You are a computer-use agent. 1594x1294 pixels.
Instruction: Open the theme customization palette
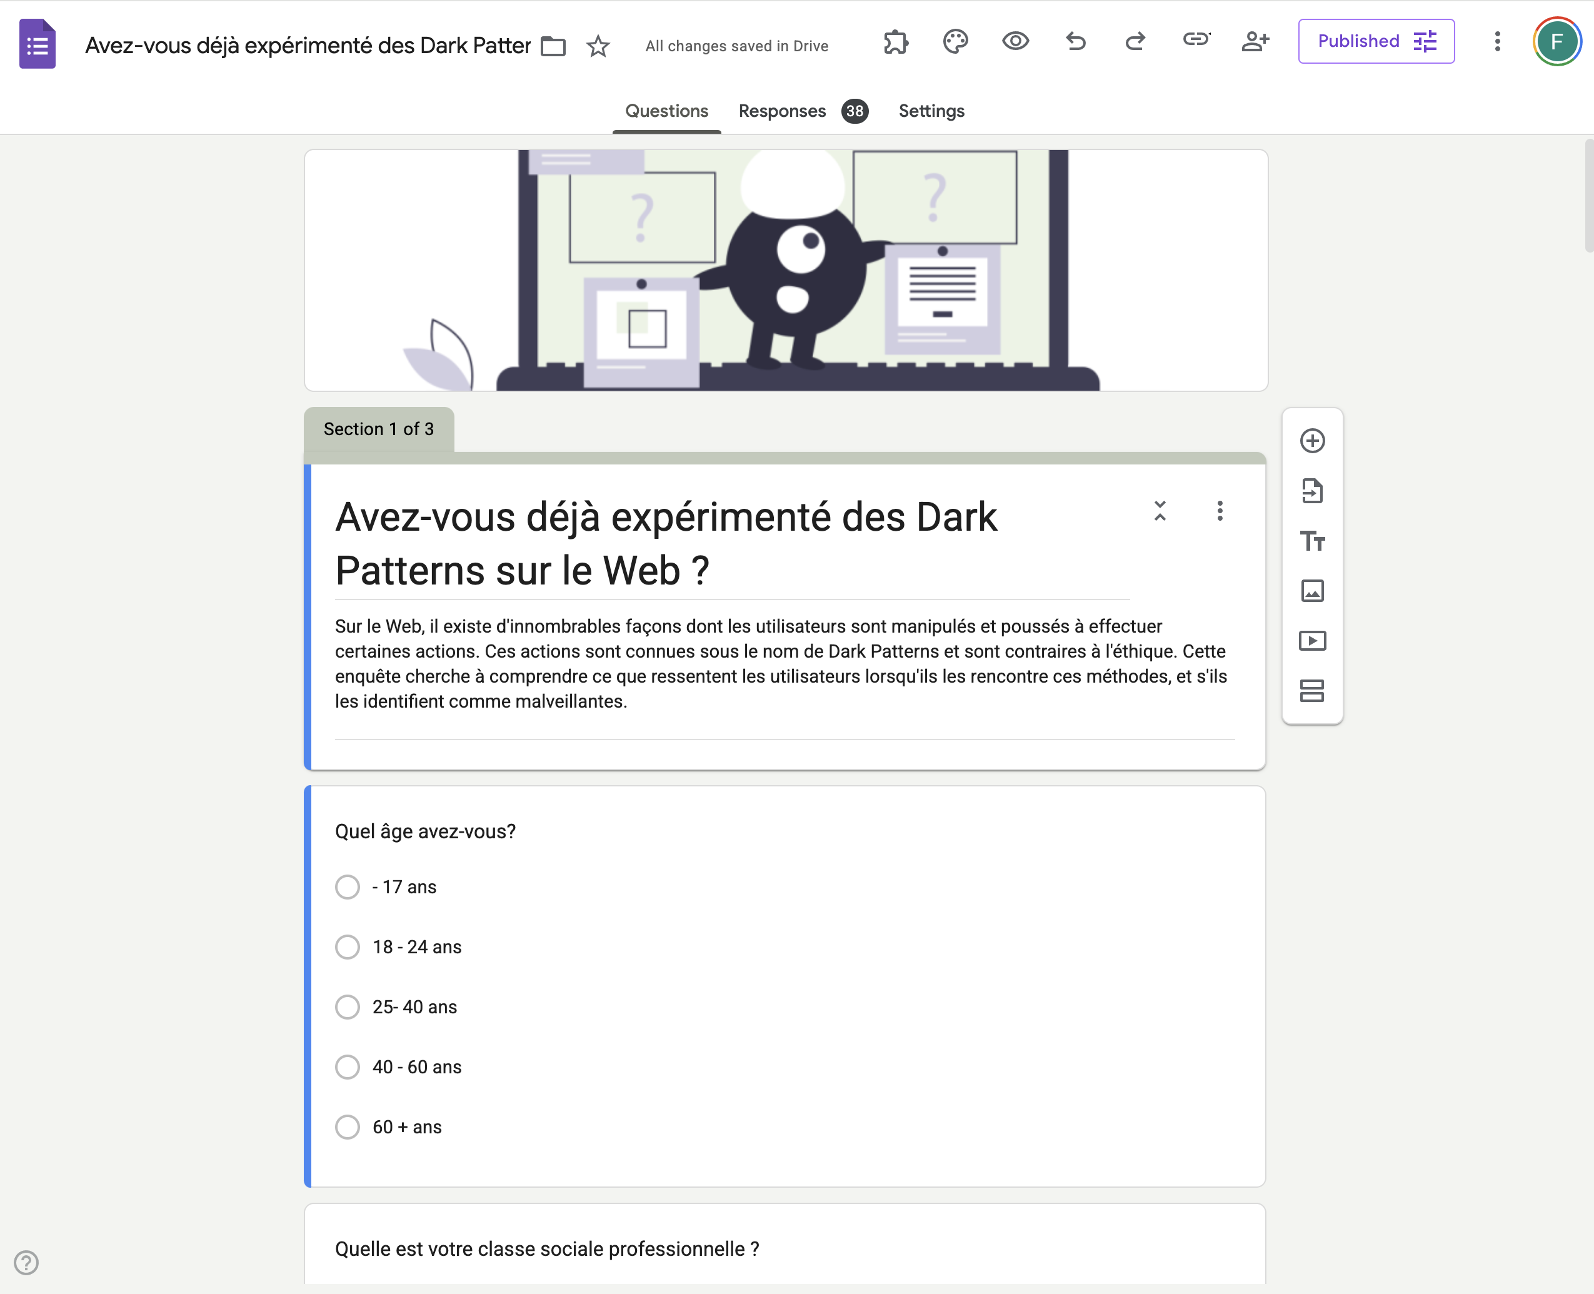pos(955,42)
